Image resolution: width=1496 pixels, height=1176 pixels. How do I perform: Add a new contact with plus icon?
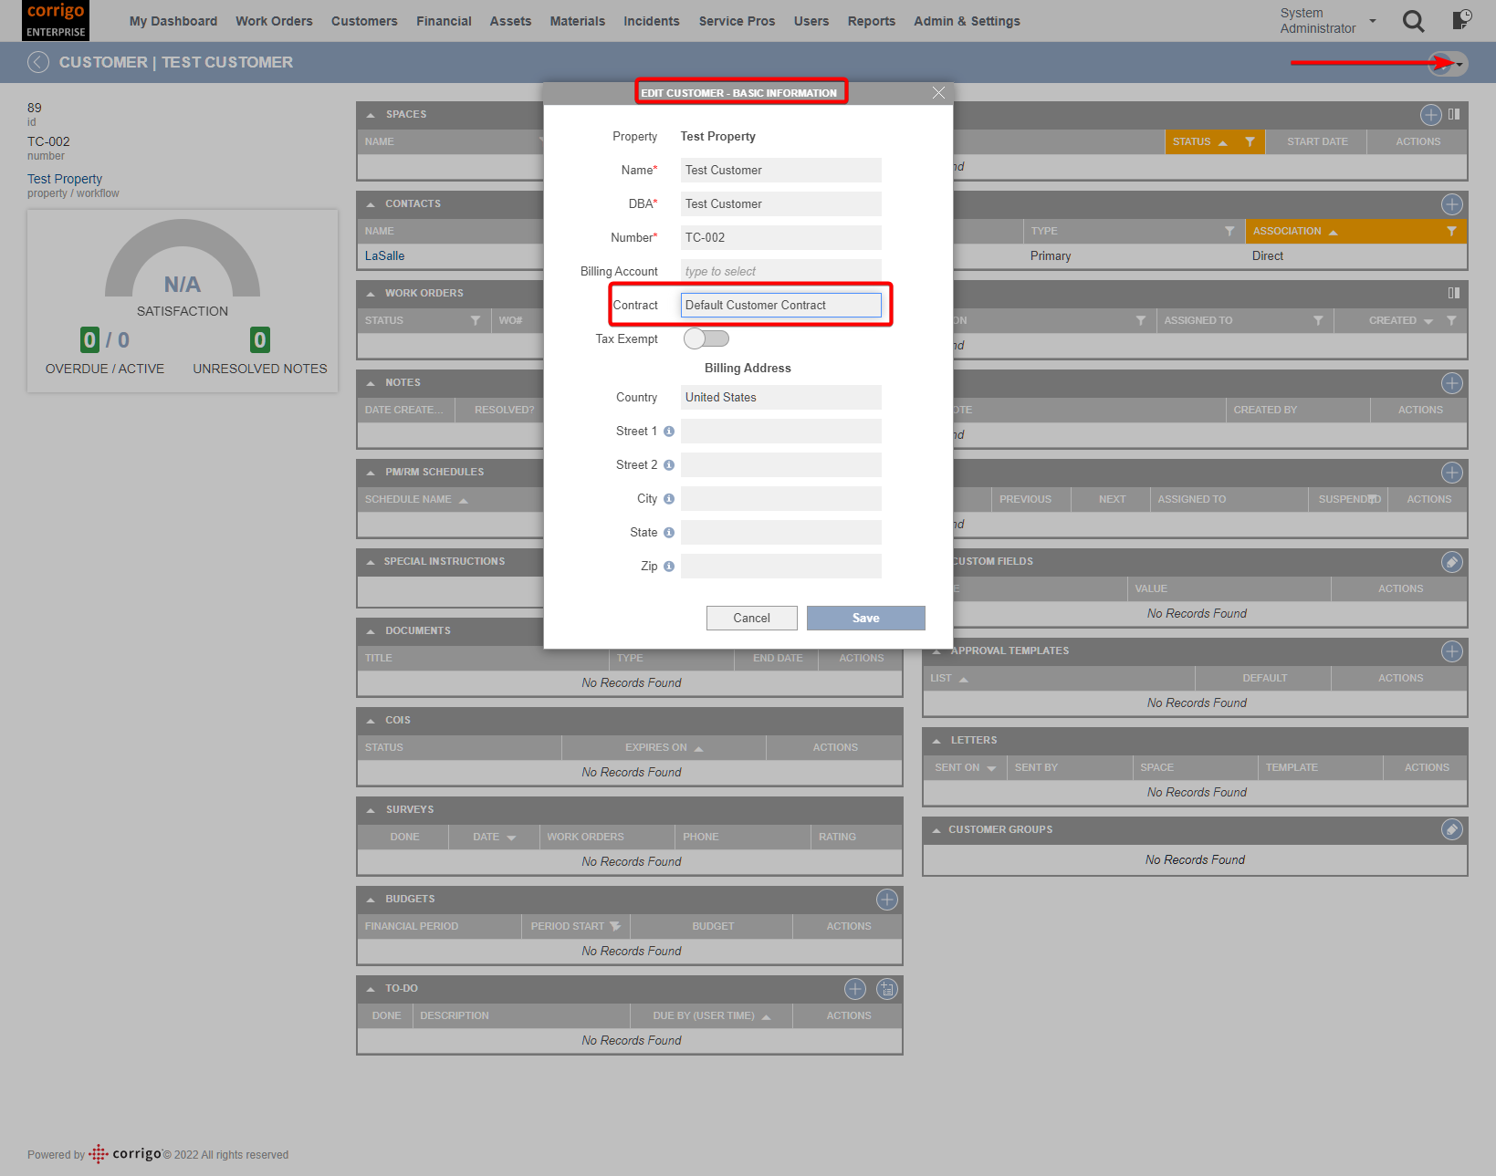coord(1451,204)
